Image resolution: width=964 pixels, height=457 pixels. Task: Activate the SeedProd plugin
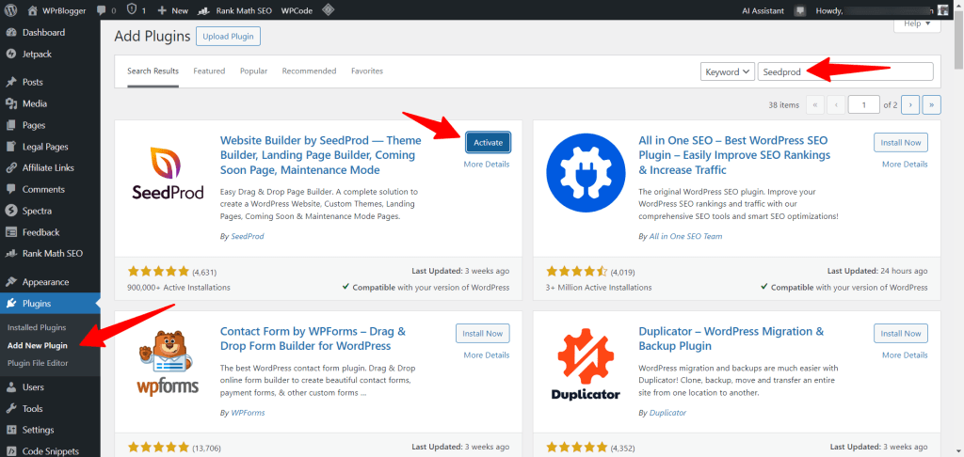(489, 143)
